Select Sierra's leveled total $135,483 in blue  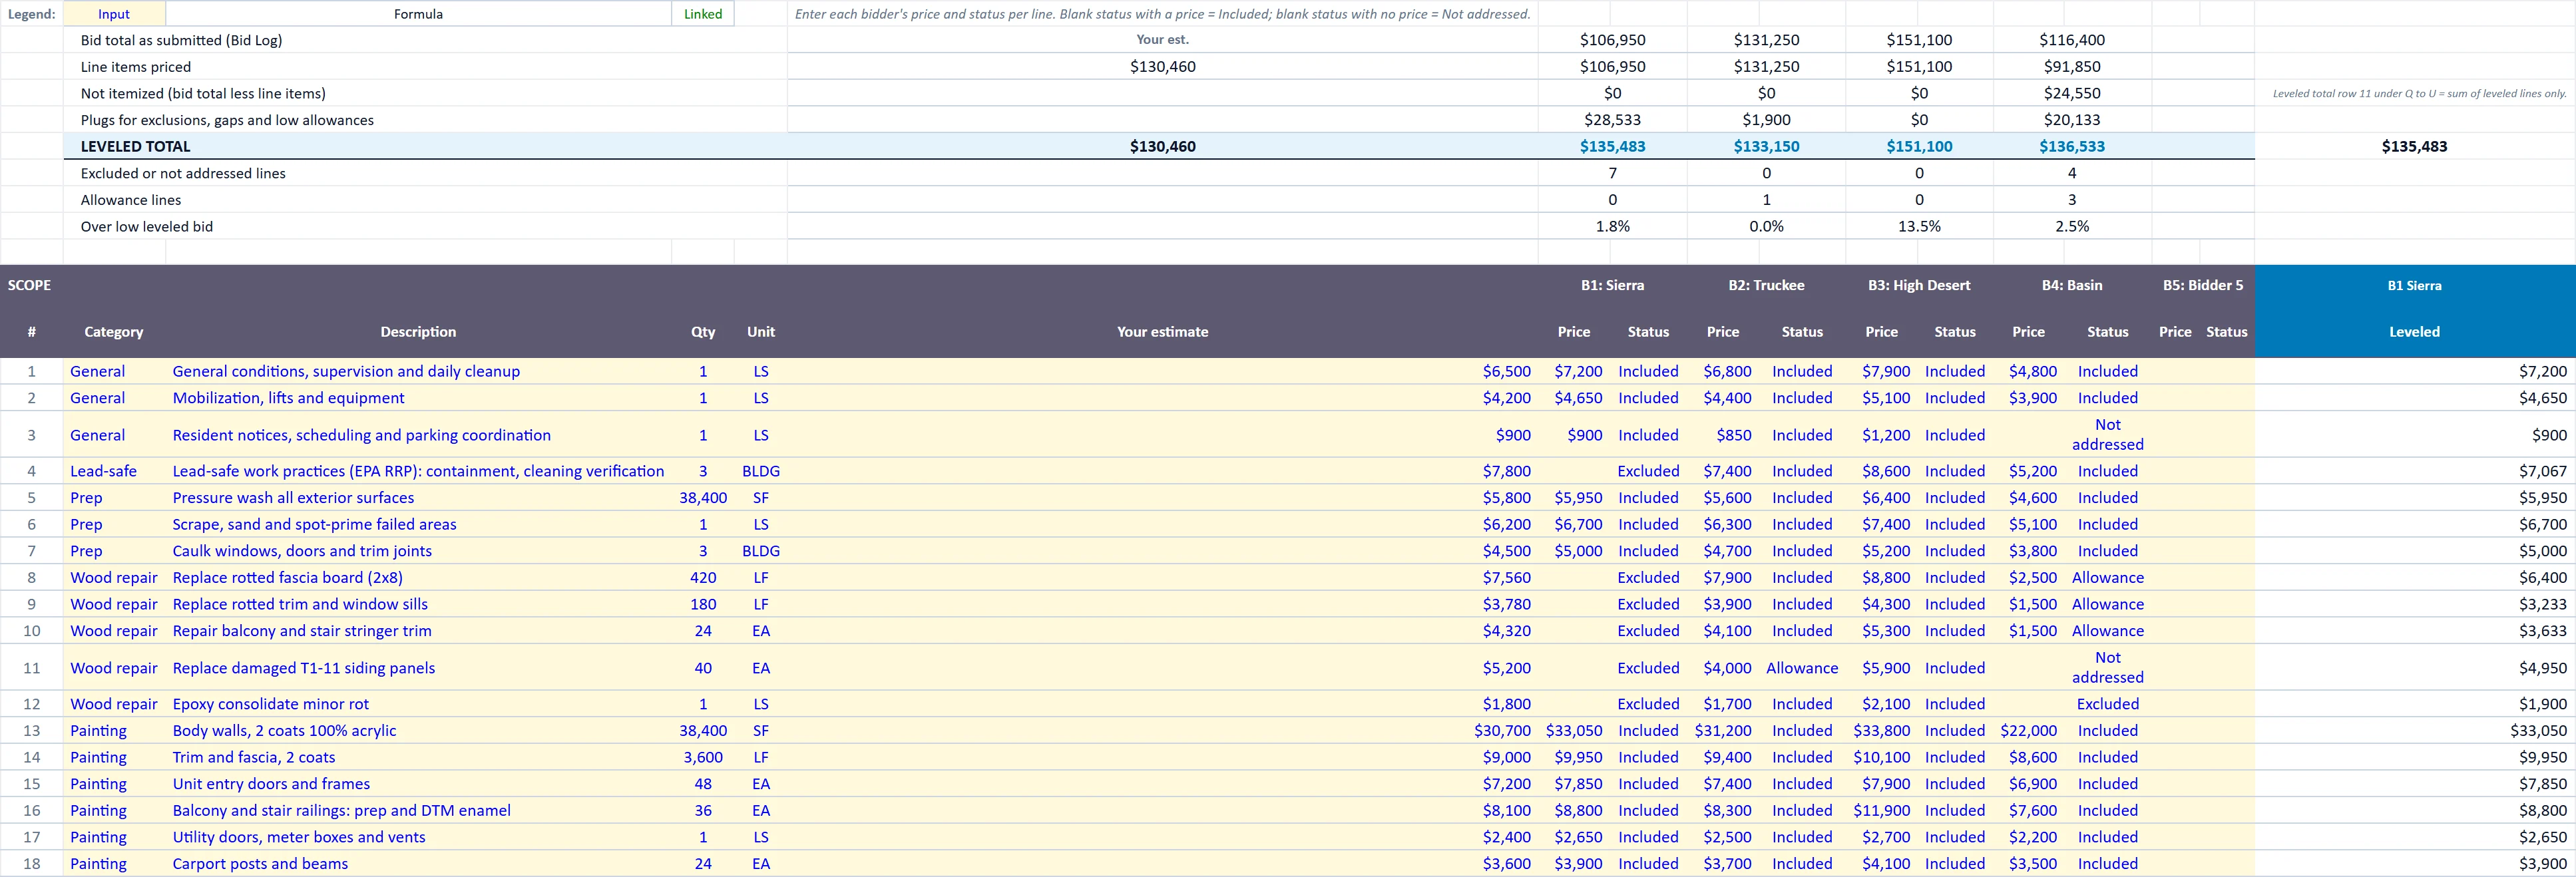point(1612,146)
